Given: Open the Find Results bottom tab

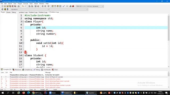Looking at the screenshot, I should tap(46, 70).
